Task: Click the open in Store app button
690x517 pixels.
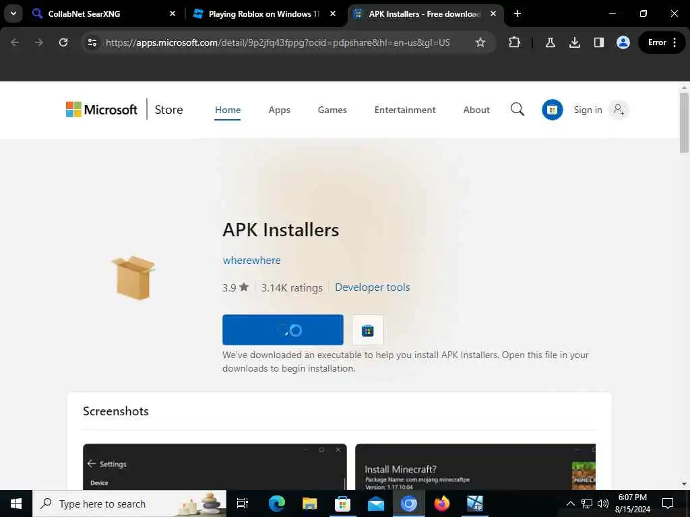Action: click(x=368, y=330)
